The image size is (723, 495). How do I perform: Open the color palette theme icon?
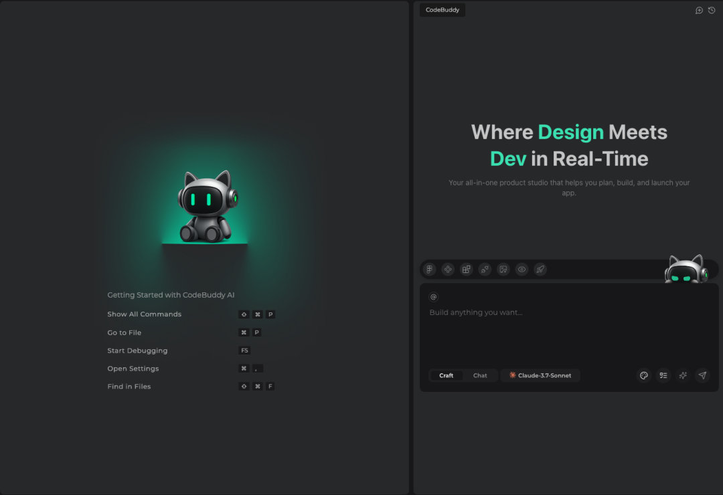(644, 375)
